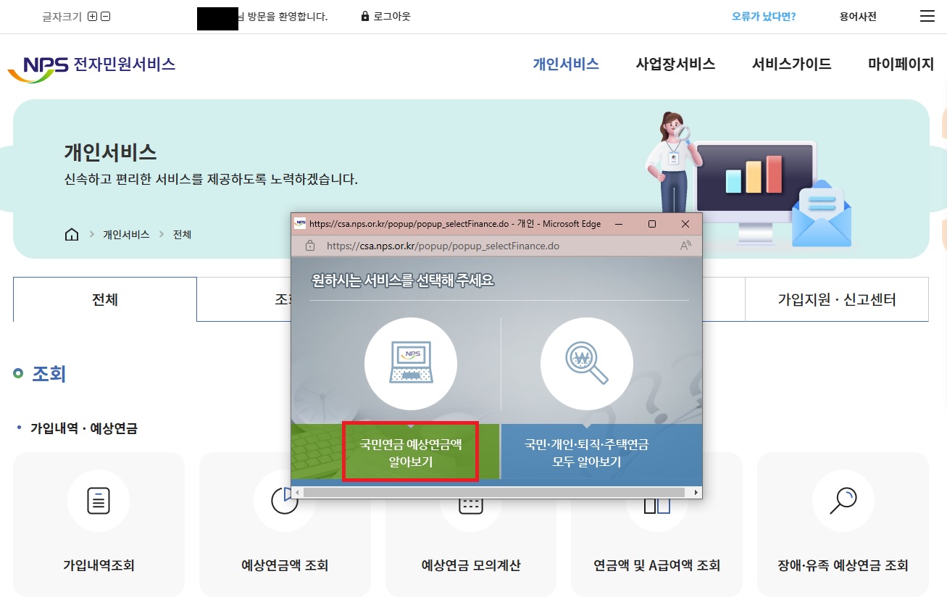Click the popup address bar URL
Screen dimensions: 947x616
[x=443, y=246]
